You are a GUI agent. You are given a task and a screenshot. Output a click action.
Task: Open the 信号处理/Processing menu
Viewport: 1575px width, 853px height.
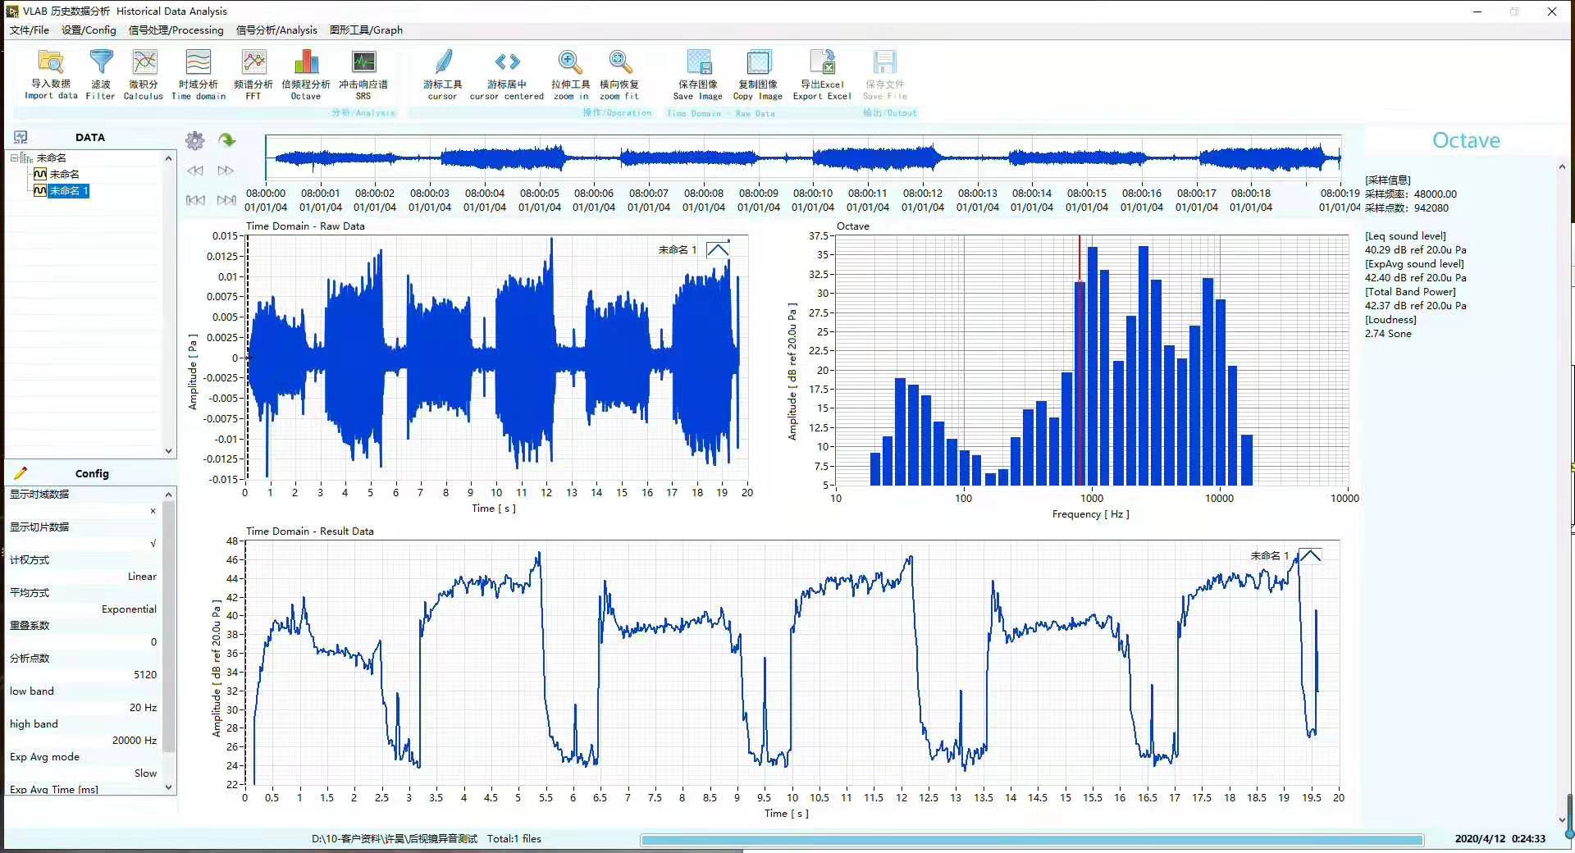pyautogui.click(x=176, y=30)
